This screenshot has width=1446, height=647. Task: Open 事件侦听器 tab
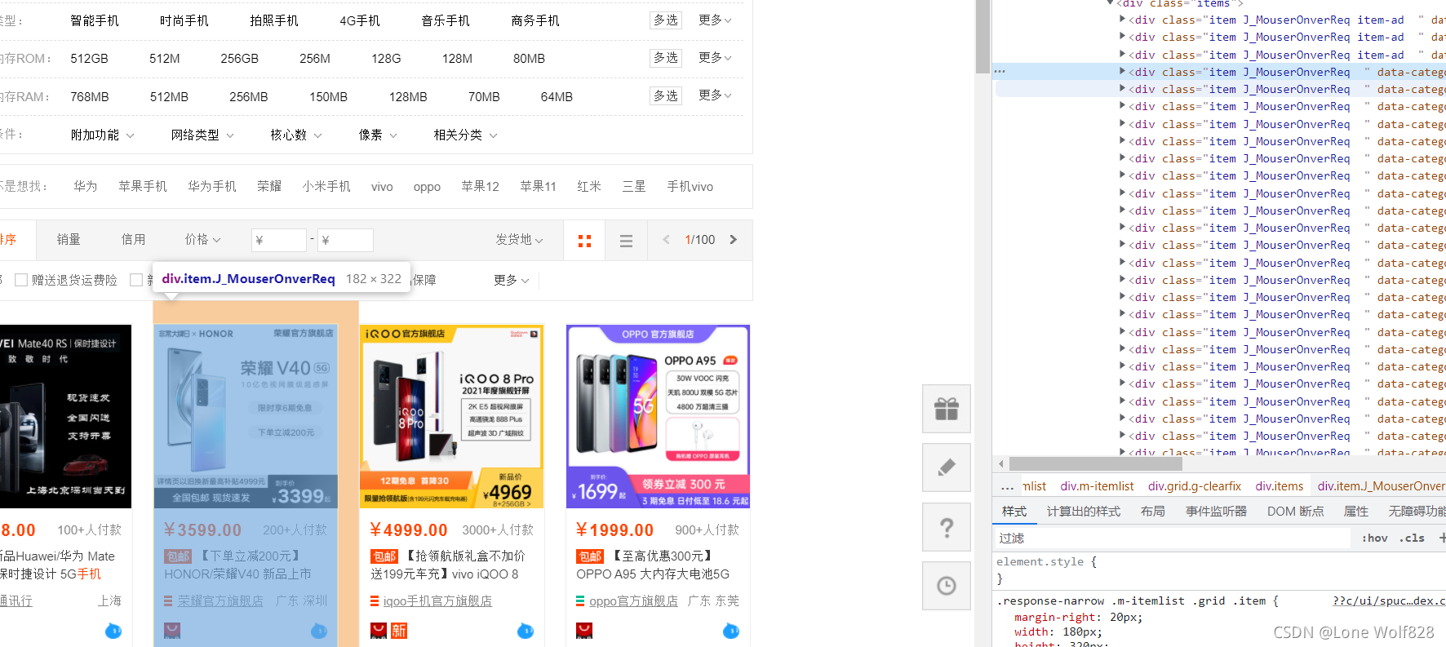point(1216,512)
